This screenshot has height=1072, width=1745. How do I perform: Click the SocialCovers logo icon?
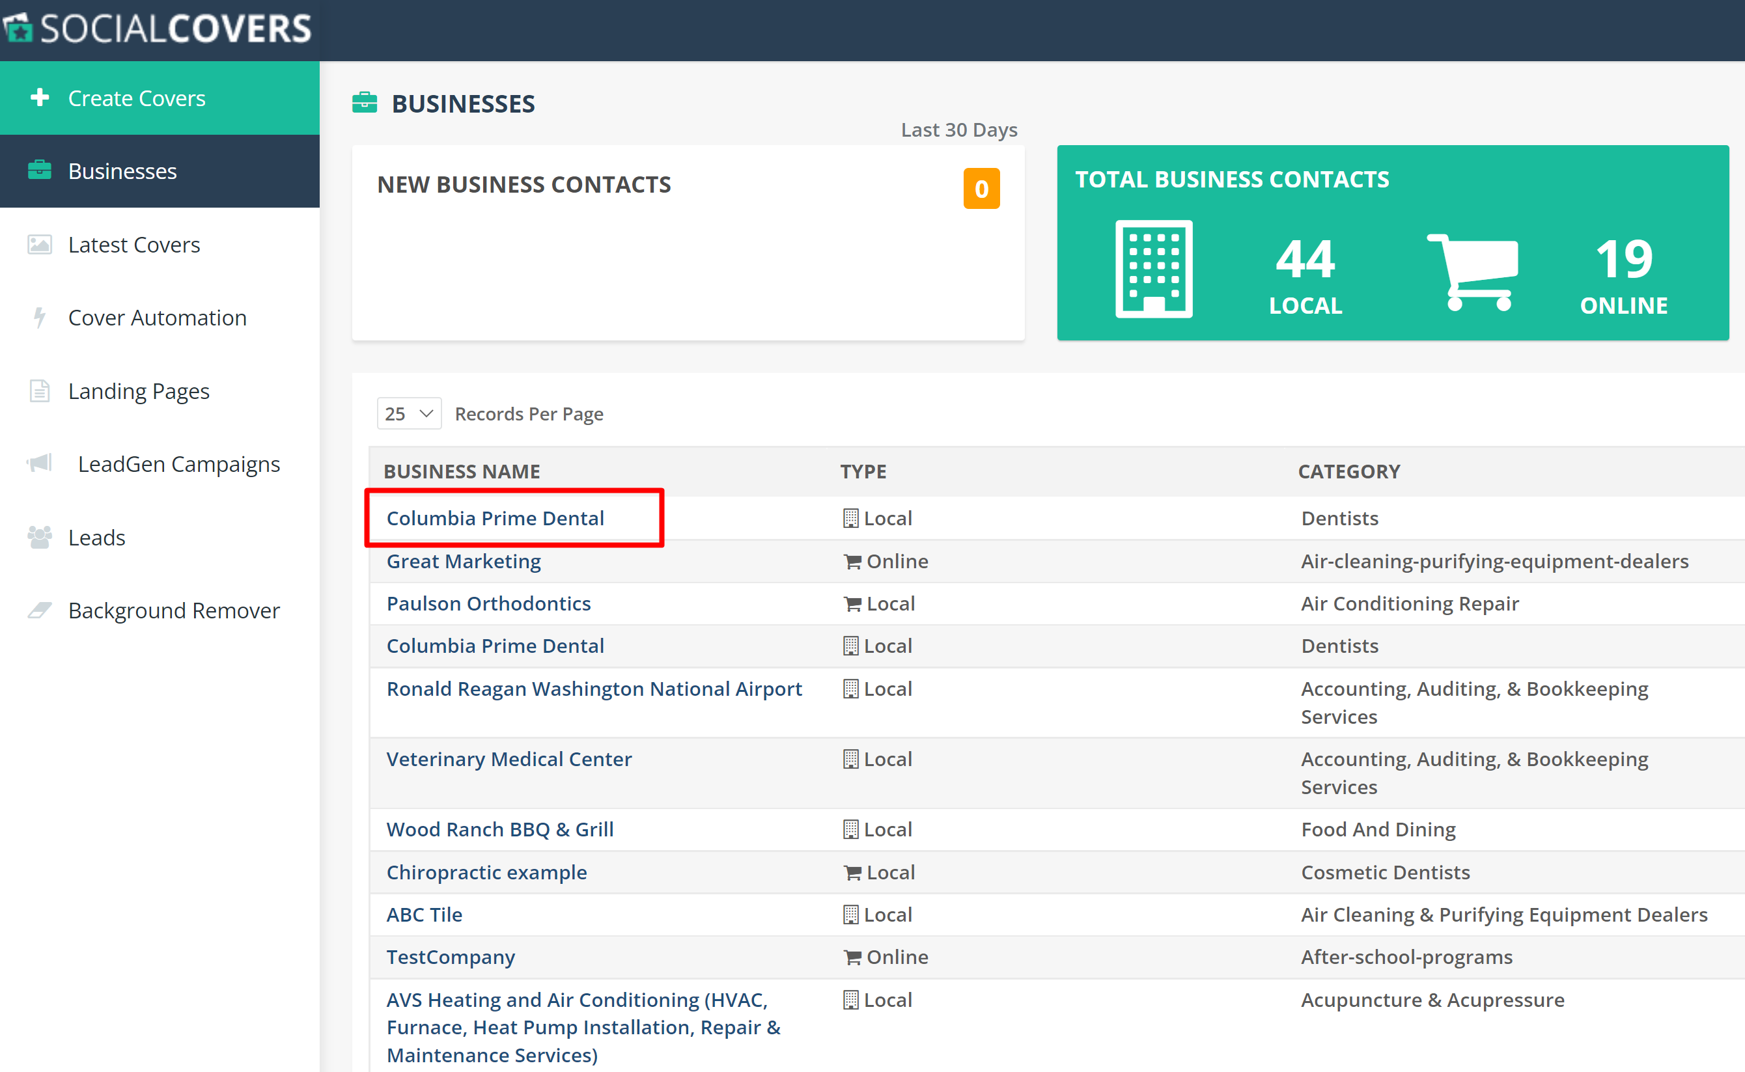[x=18, y=29]
